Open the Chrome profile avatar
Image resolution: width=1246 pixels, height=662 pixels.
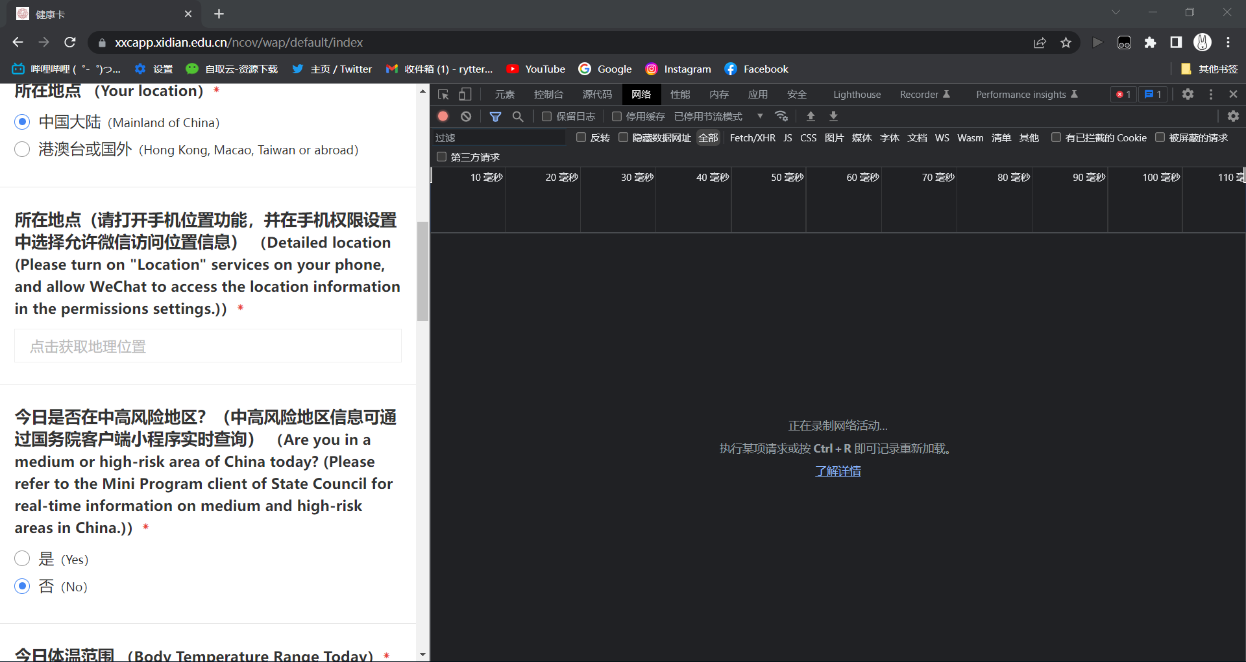coord(1203,42)
